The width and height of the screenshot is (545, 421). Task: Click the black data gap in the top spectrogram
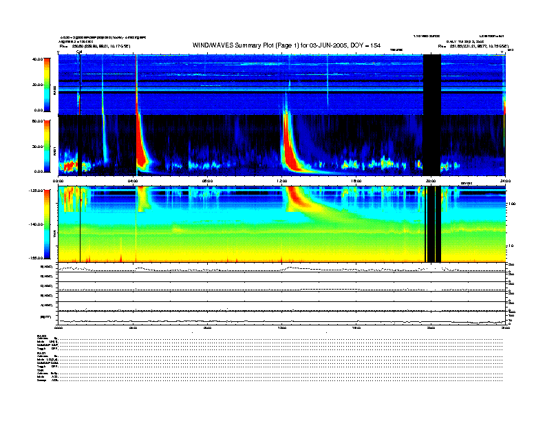point(432,85)
